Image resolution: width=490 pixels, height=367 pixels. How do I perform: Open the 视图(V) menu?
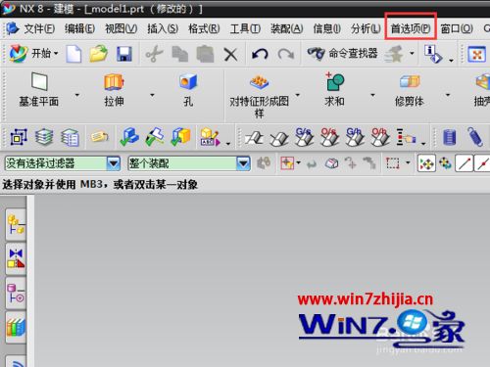[121, 28]
